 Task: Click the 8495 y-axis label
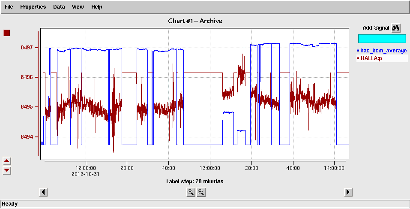point(26,107)
